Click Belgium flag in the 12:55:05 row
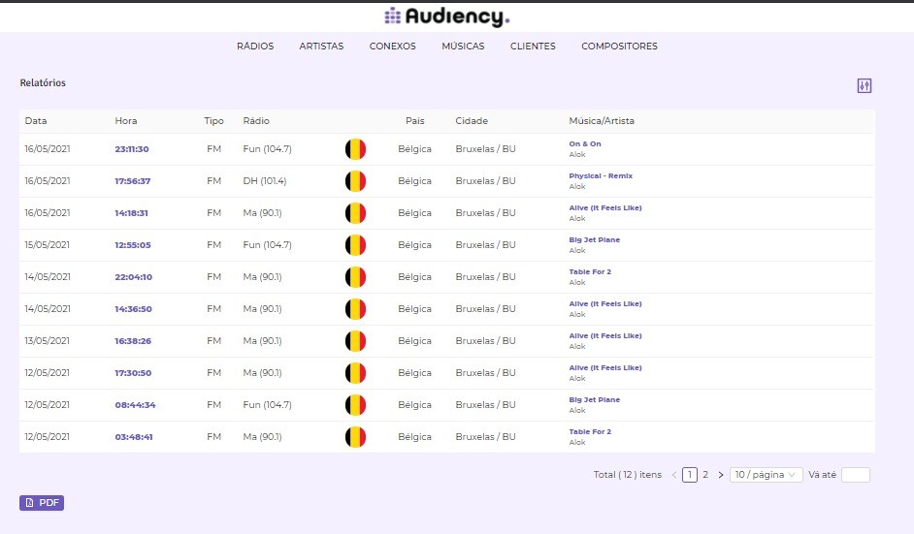 click(x=355, y=245)
